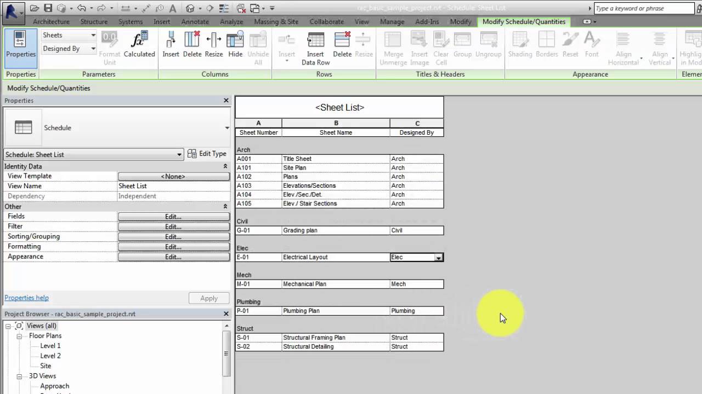Click the View Name Sheet List field
The image size is (702, 394).
point(173,186)
